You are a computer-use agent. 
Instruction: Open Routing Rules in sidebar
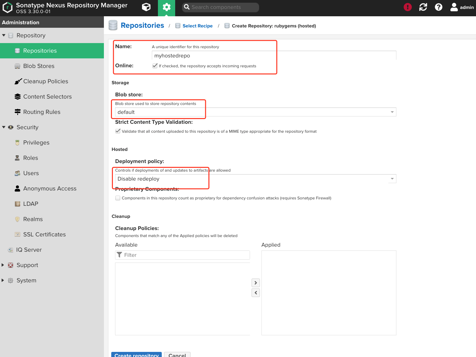[x=52, y=112]
